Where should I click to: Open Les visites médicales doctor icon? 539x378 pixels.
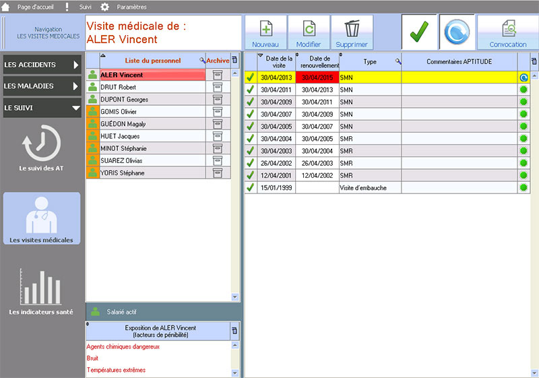42,215
